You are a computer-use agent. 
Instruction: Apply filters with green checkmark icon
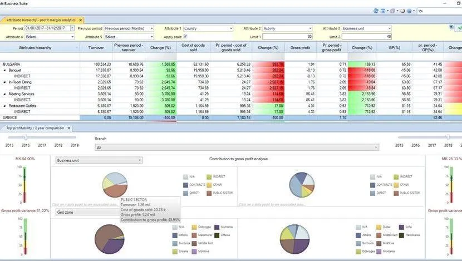click(460, 28)
